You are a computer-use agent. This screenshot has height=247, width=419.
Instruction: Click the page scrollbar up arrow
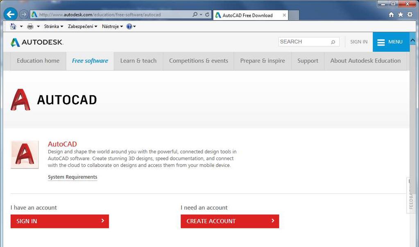point(412,40)
